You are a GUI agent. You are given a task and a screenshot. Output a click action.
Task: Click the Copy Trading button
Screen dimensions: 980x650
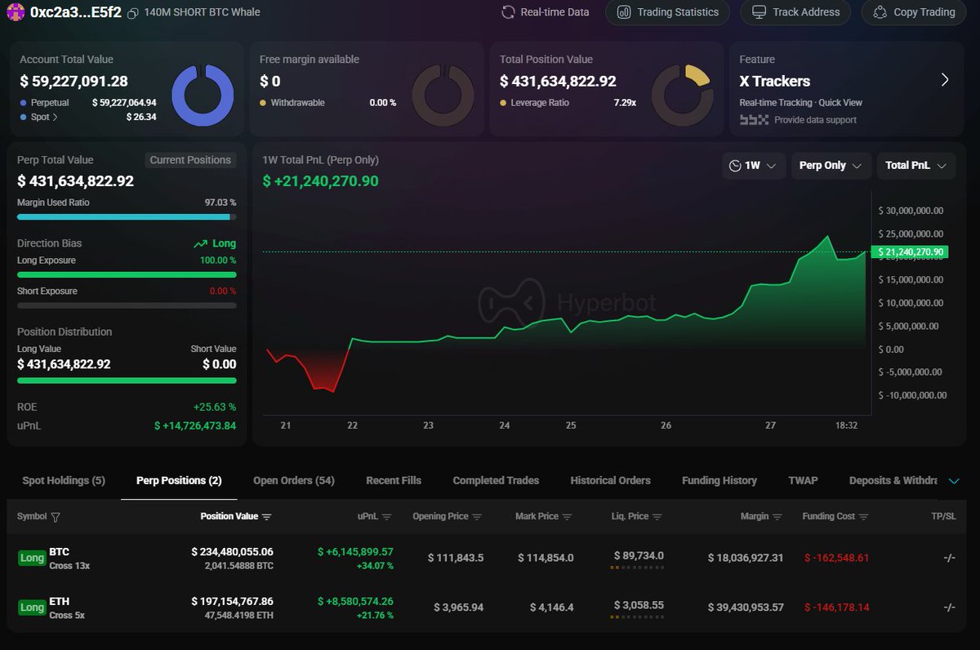tap(912, 12)
